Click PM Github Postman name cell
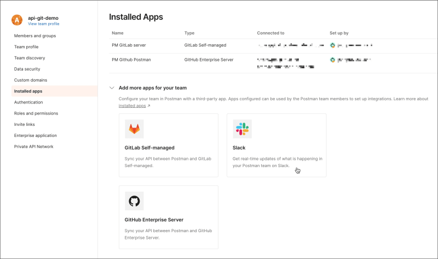Image resolution: width=438 pixels, height=259 pixels. (131, 60)
